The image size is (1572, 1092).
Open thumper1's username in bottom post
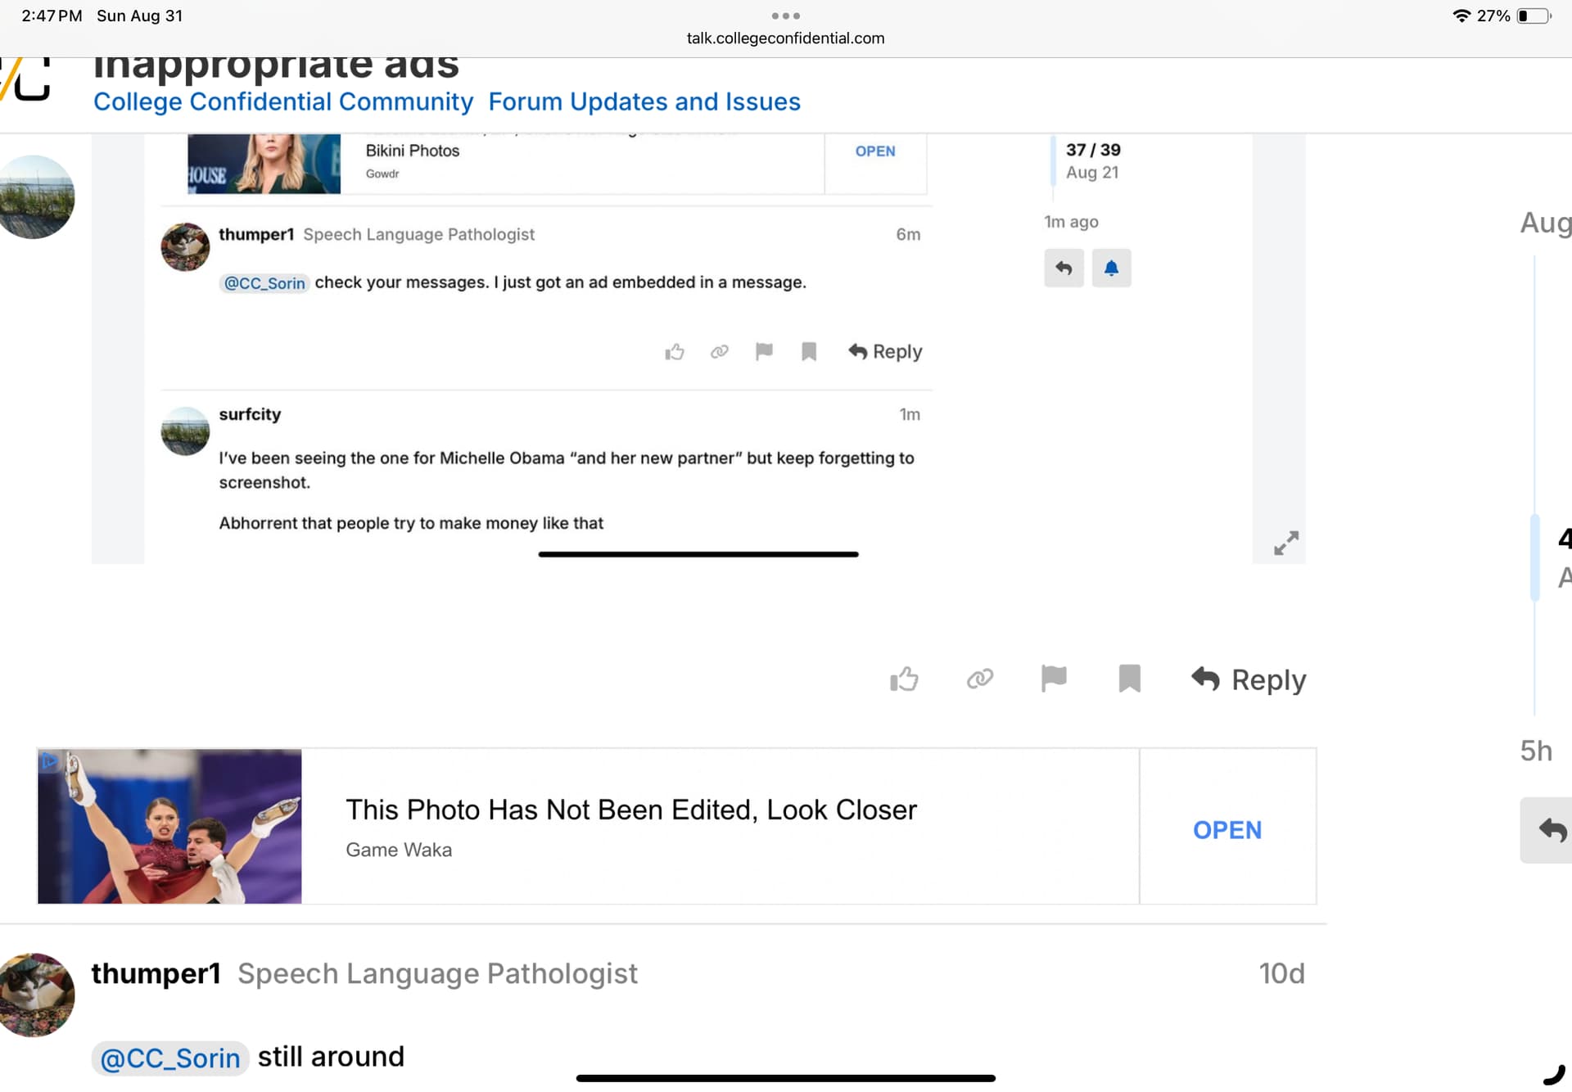[156, 973]
